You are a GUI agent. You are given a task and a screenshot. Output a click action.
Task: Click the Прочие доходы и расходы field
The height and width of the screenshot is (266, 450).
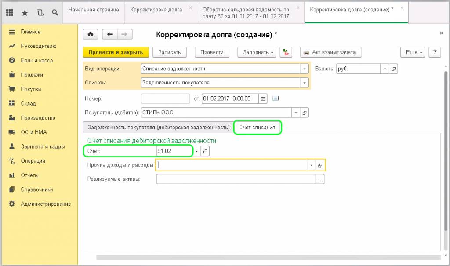pyautogui.click(x=232, y=165)
